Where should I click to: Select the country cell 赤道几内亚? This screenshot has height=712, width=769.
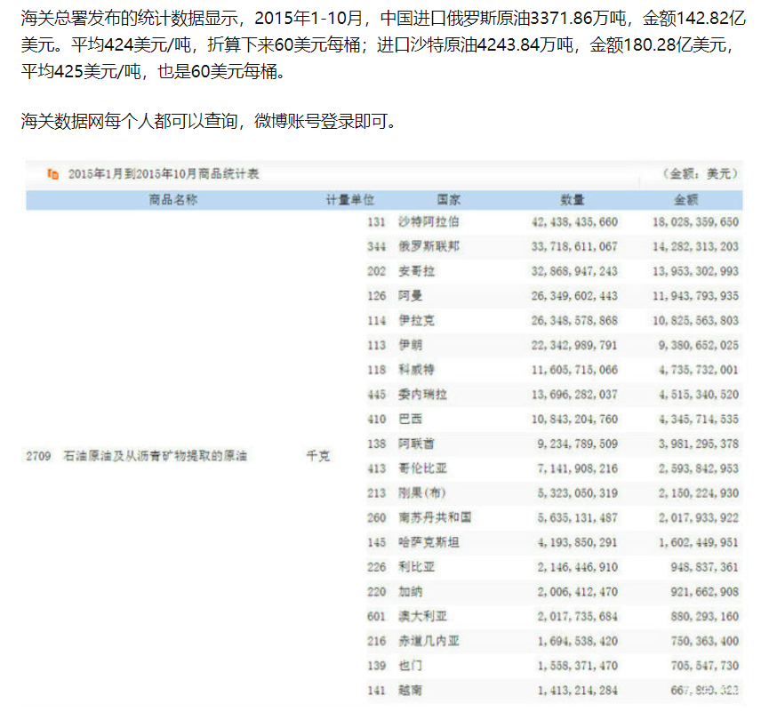click(x=429, y=641)
